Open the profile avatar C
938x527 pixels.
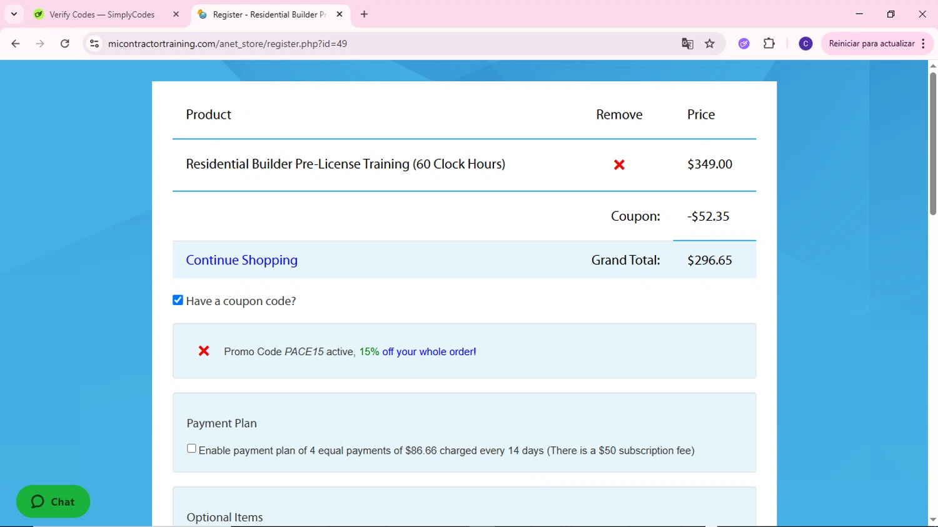[805, 44]
